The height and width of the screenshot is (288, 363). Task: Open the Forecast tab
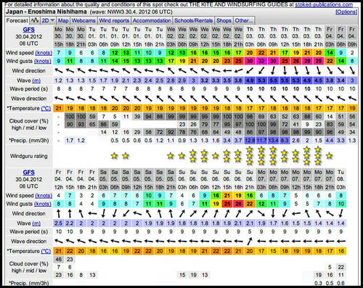pos(17,20)
